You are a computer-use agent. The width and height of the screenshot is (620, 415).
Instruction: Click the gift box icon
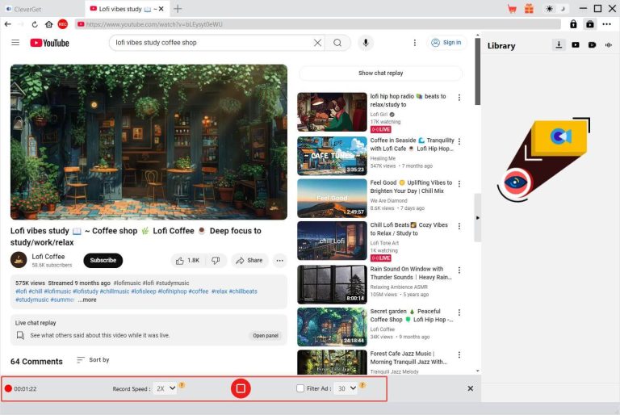click(x=529, y=9)
